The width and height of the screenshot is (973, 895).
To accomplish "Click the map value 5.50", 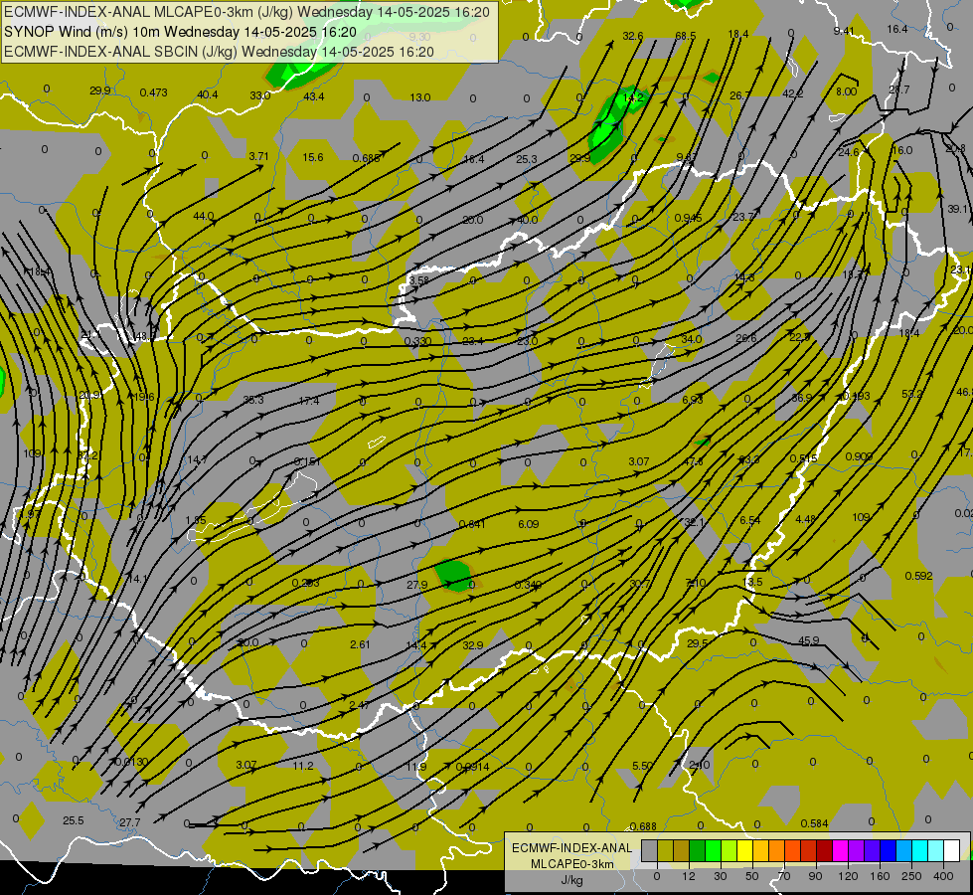I will pyautogui.click(x=642, y=766).
